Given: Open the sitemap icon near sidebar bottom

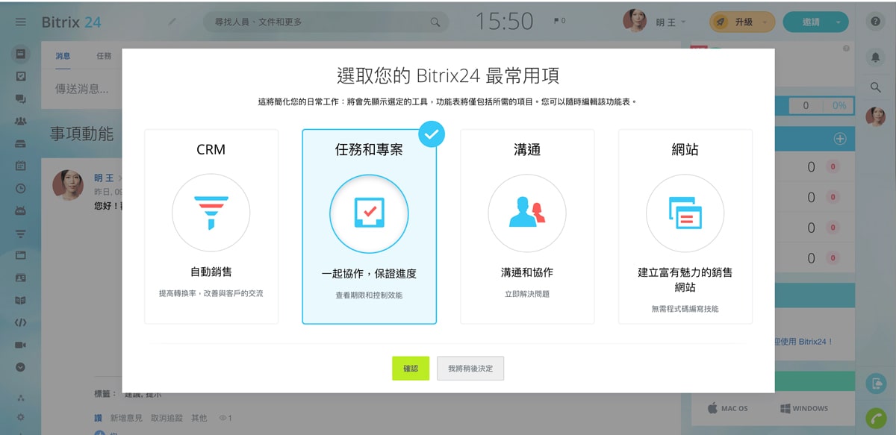Looking at the screenshot, I should tap(21, 398).
